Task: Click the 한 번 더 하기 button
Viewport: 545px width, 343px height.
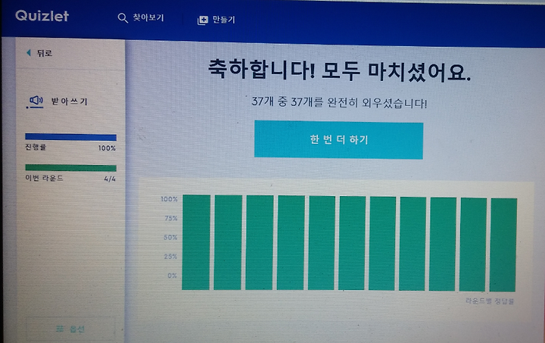Action: [338, 140]
